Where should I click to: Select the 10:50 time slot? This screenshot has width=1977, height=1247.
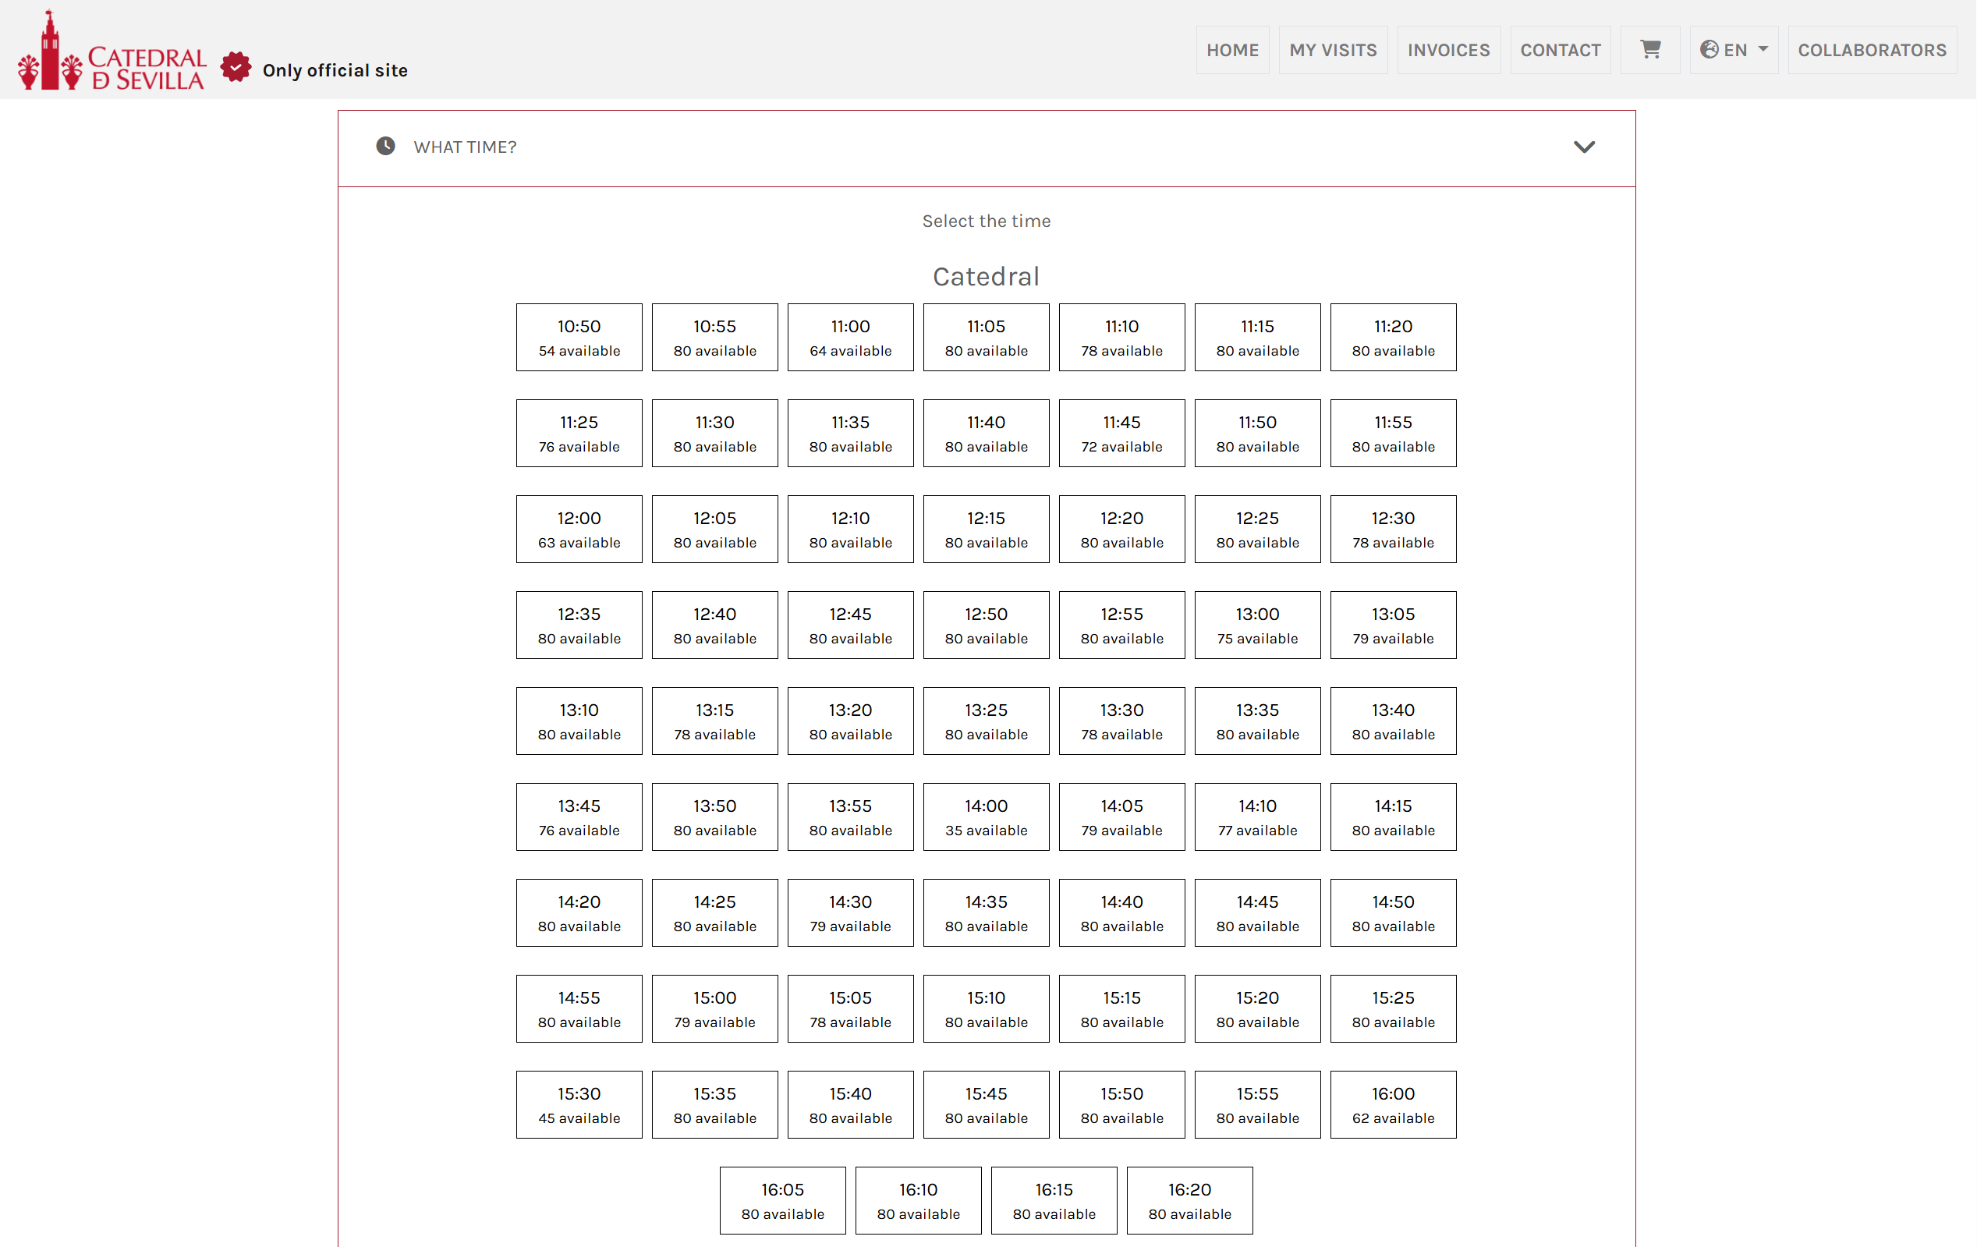(579, 338)
